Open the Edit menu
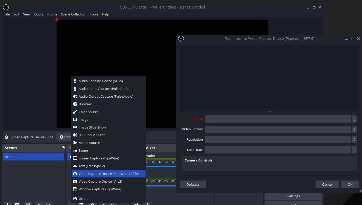The height and width of the screenshot is (205, 362). pyautogui.click(x=16, y=14)
